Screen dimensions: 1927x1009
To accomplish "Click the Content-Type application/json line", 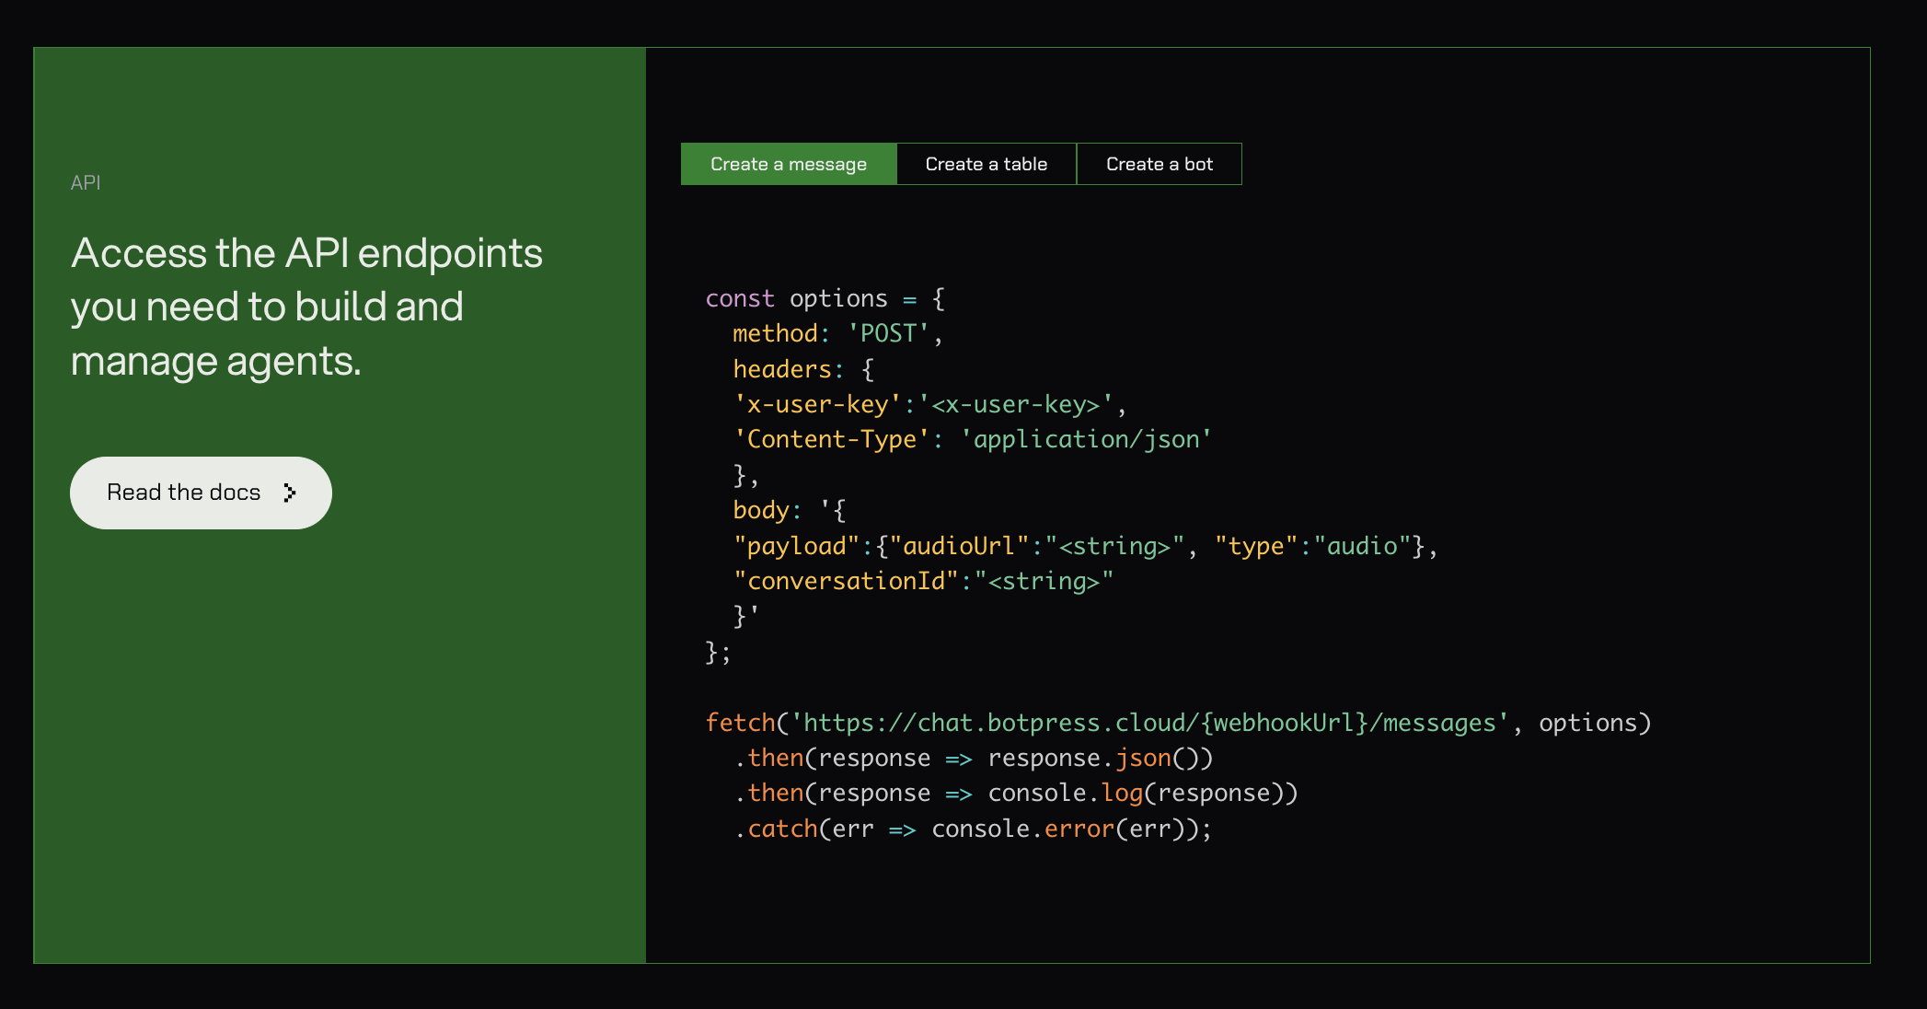I will tap(972, 439).
